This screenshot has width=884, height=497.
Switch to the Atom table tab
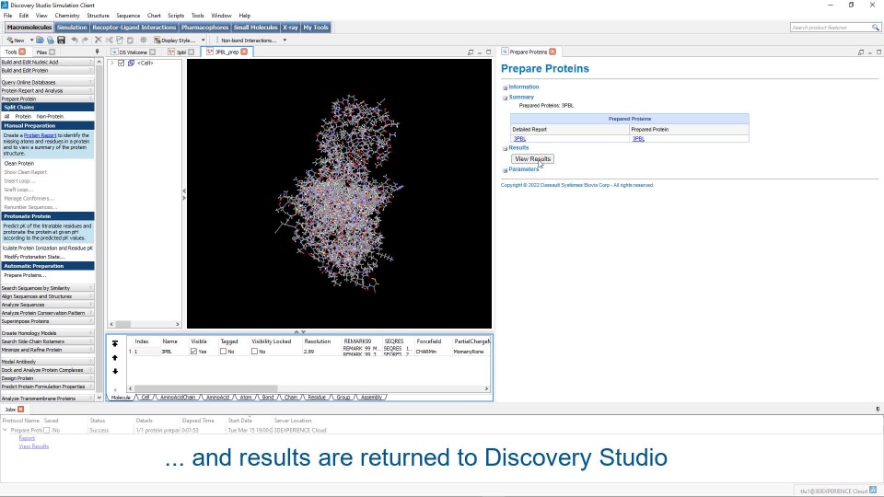point(246,398)
